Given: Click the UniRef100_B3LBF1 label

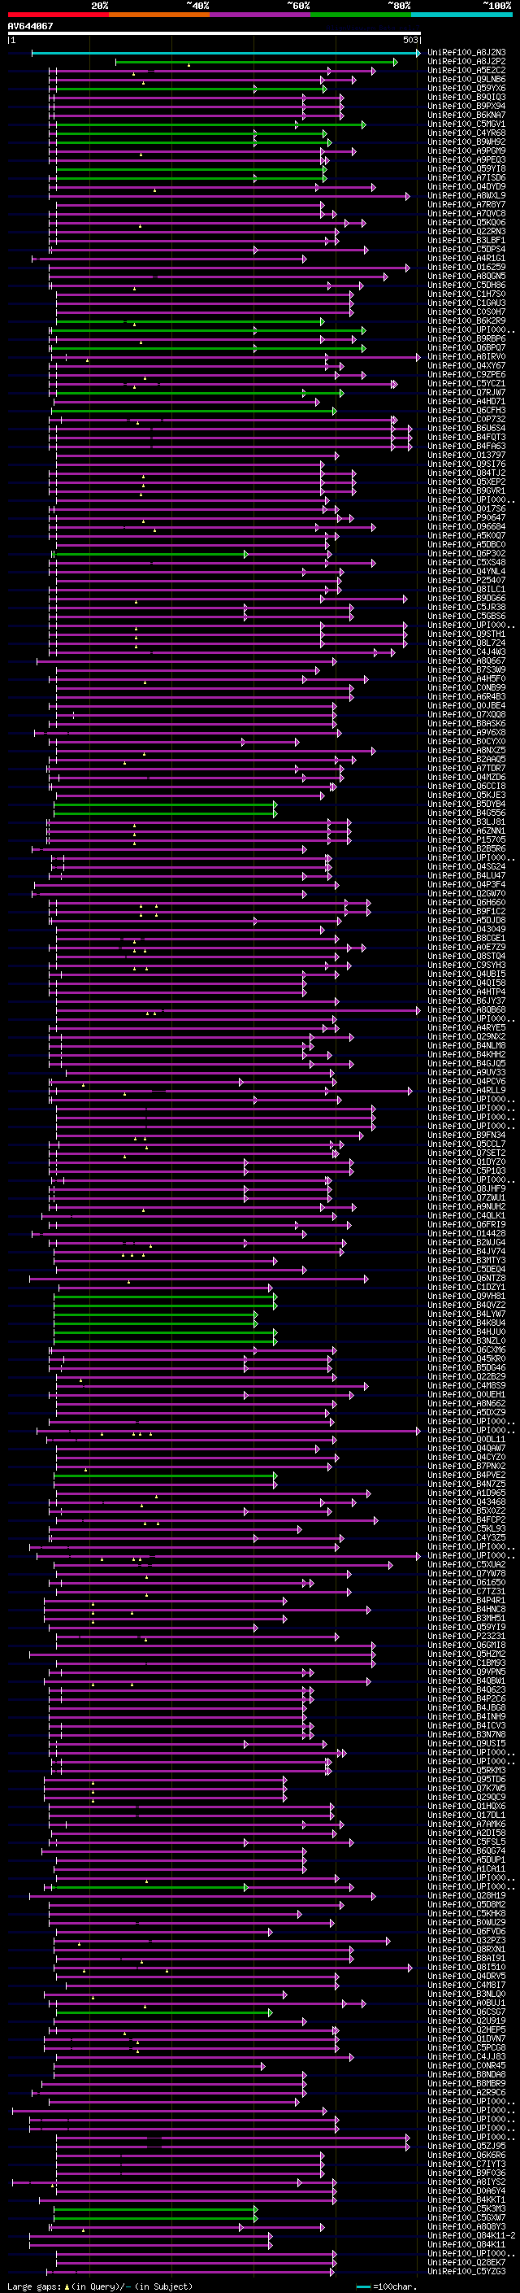Looking at the screenshot, I should pos(466,240).
